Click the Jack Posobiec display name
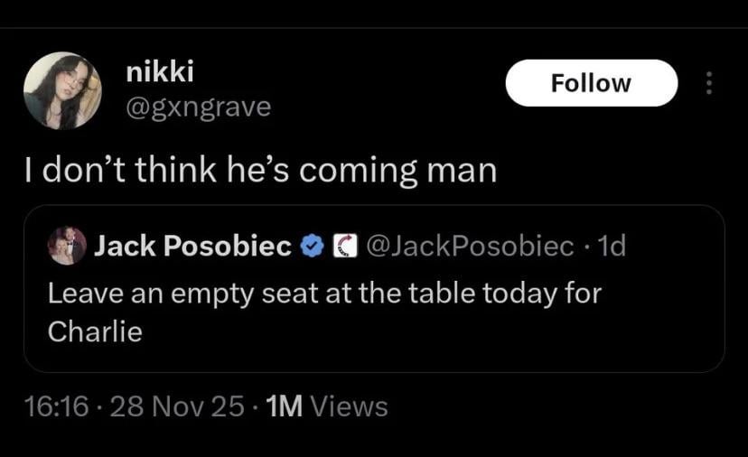The image size is (748, 457). click(192, 245)
